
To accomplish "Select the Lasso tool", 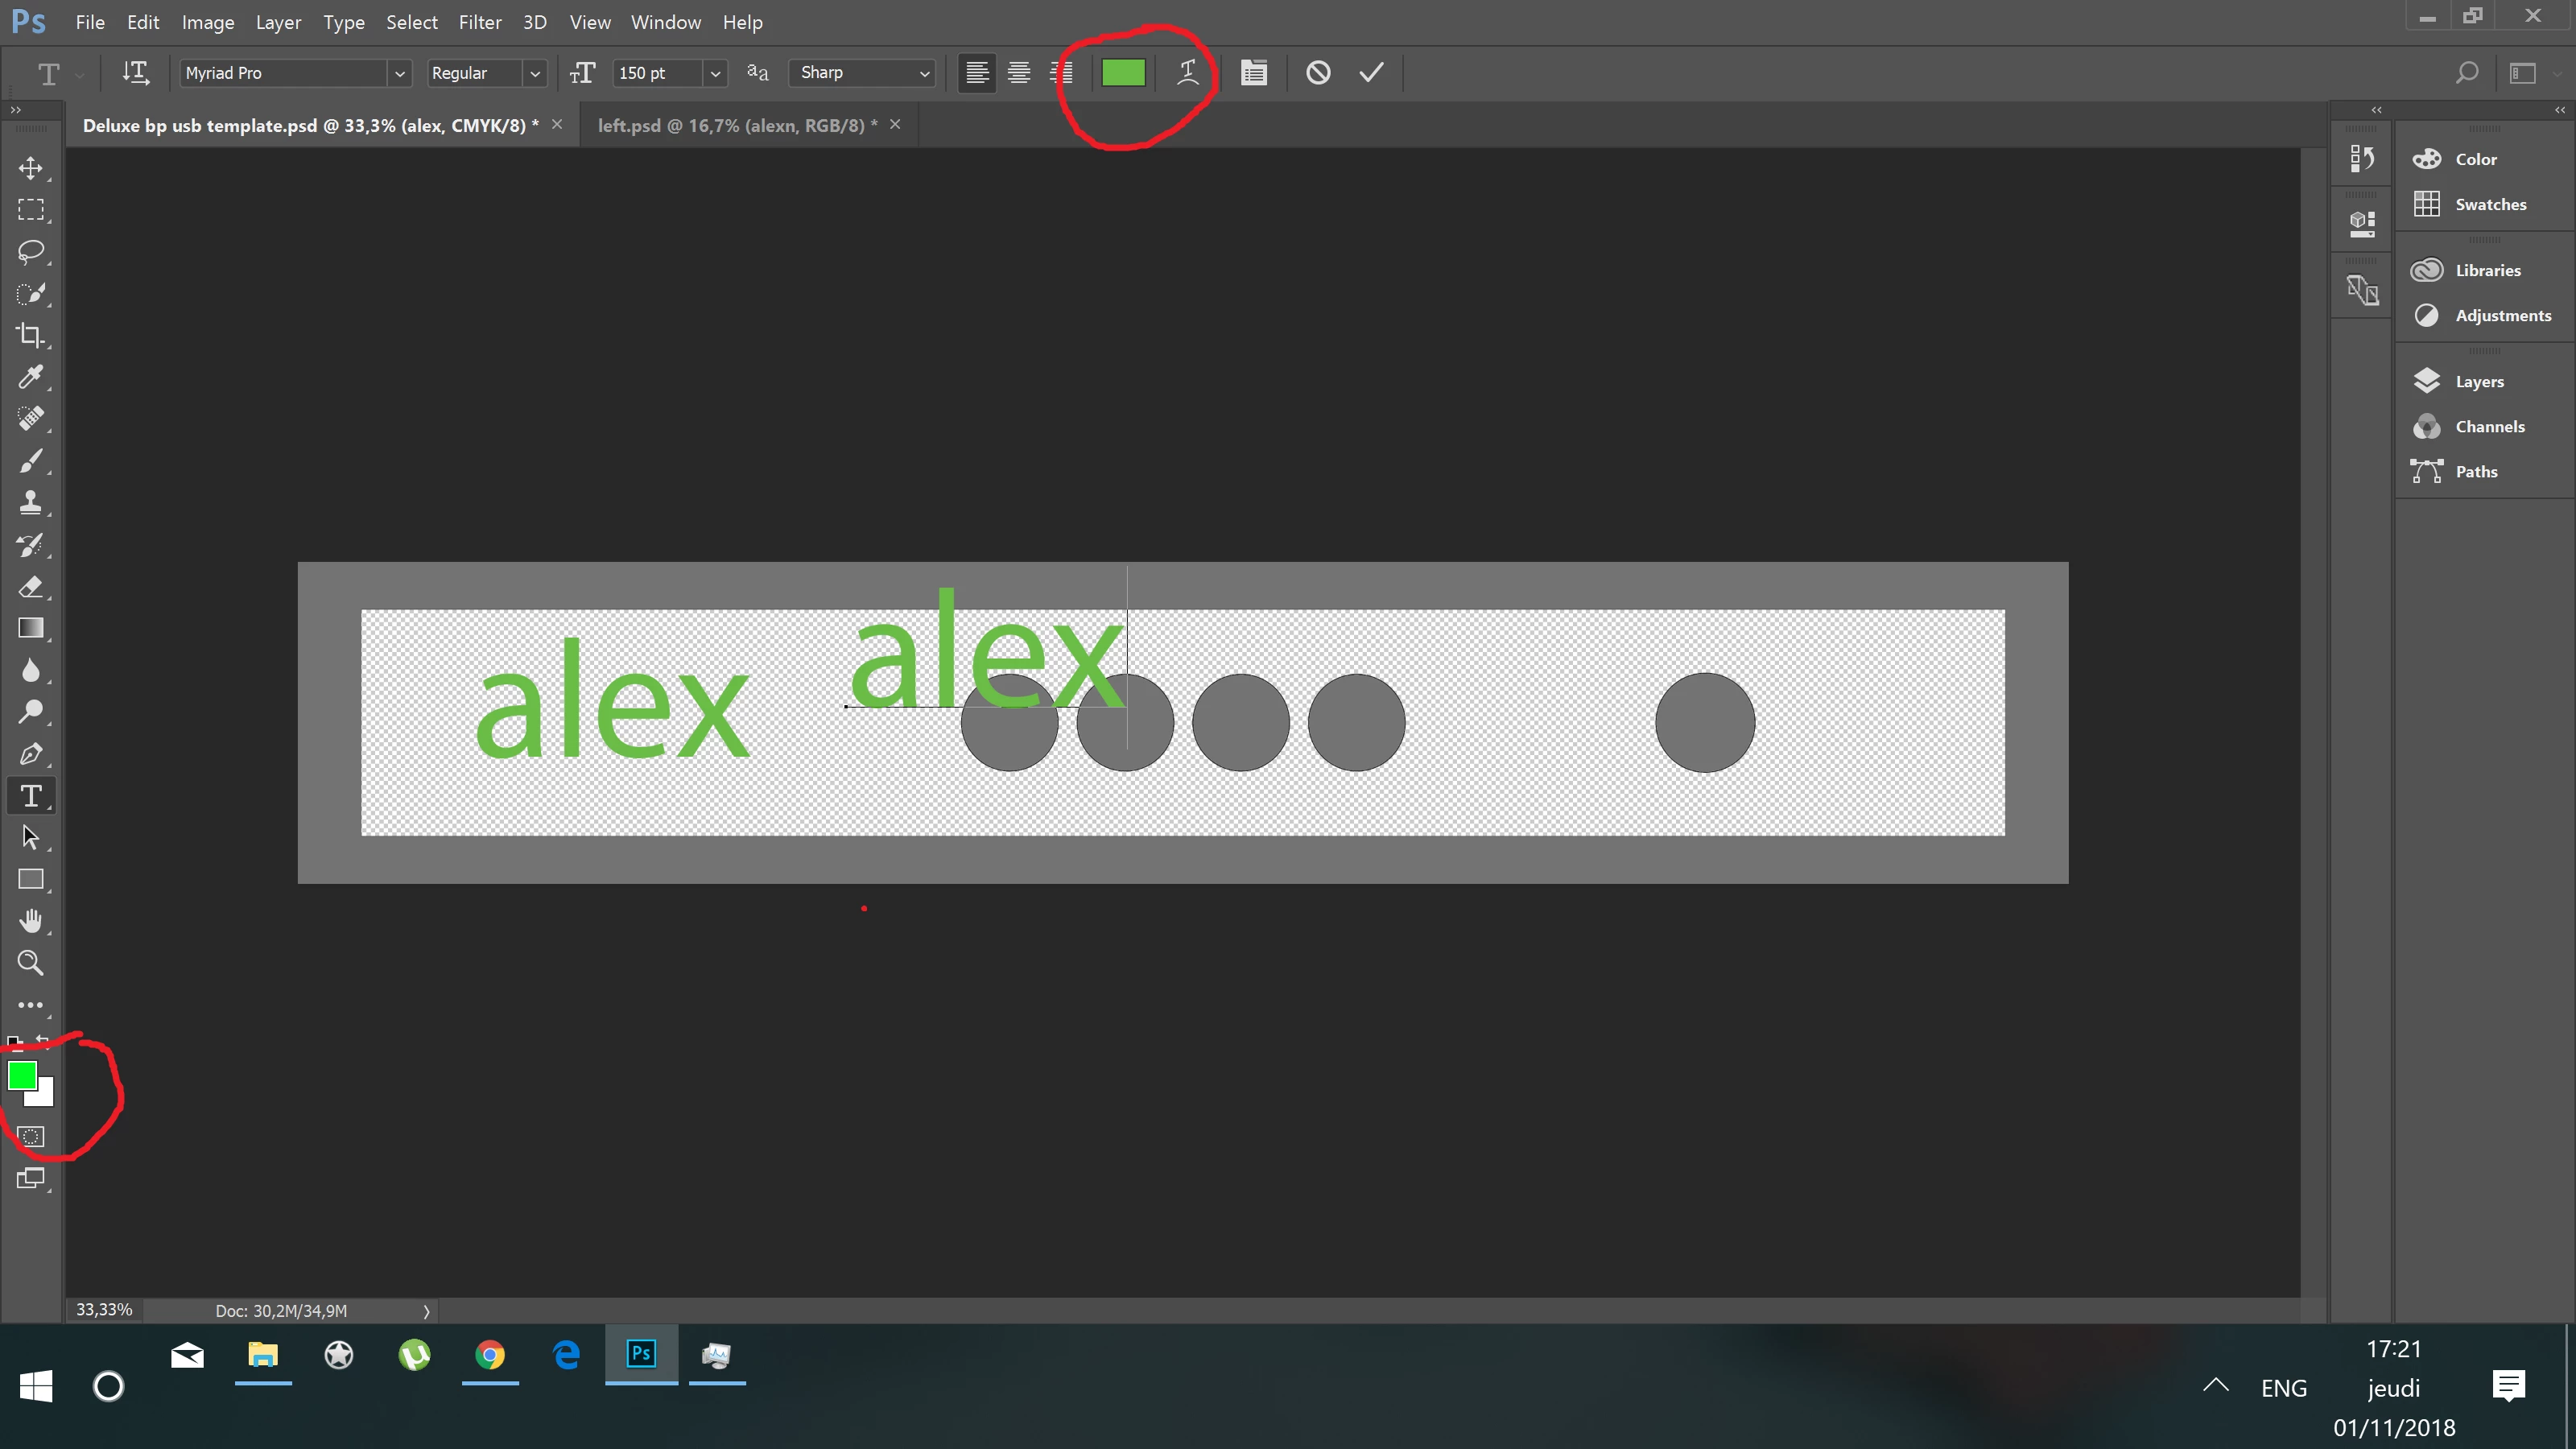I will pos(30,251).
